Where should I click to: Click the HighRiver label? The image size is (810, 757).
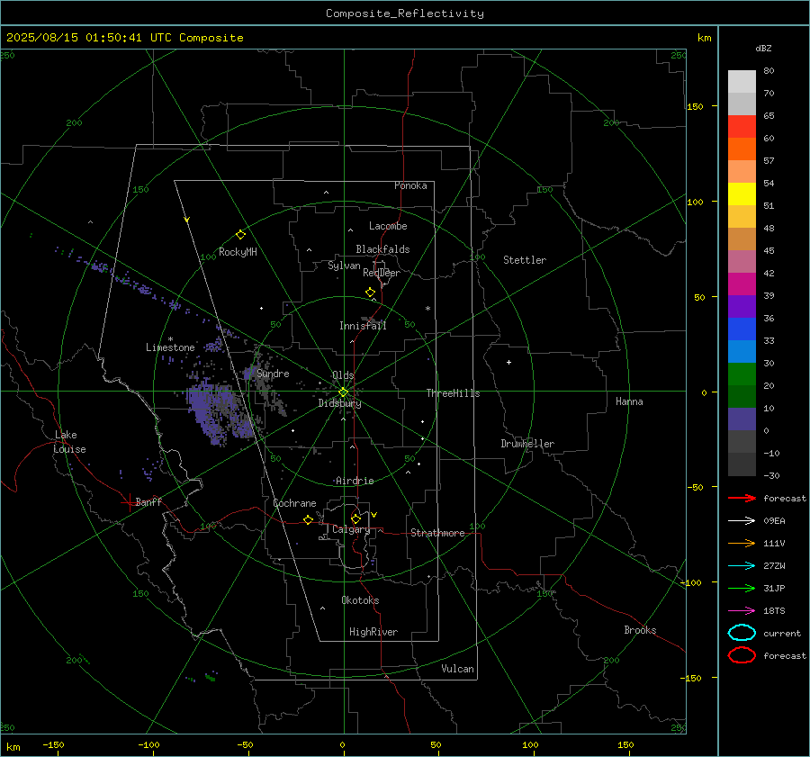pos(373,632)
